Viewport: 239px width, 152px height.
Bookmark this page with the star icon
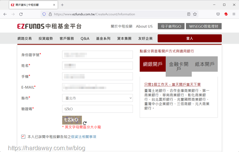[x=195, y=14]
